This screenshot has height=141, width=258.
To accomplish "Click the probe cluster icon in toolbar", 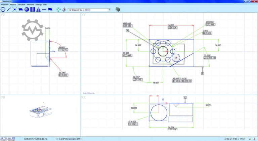I will tap(58, 10).
